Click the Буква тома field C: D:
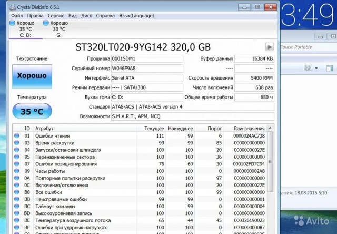 tap(147, 97)
